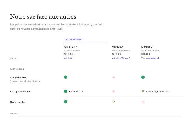The width and height of the screenshot is (192, 120).
Task: Click the USAGE section heading
Action: tap(14, 114)
